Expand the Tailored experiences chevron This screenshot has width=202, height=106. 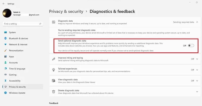(x=197, y=70)
